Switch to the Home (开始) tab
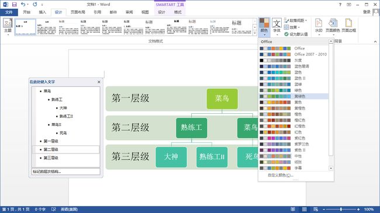Image resolution: width=380 pixels, height=213 pixels. click(27, 12)
